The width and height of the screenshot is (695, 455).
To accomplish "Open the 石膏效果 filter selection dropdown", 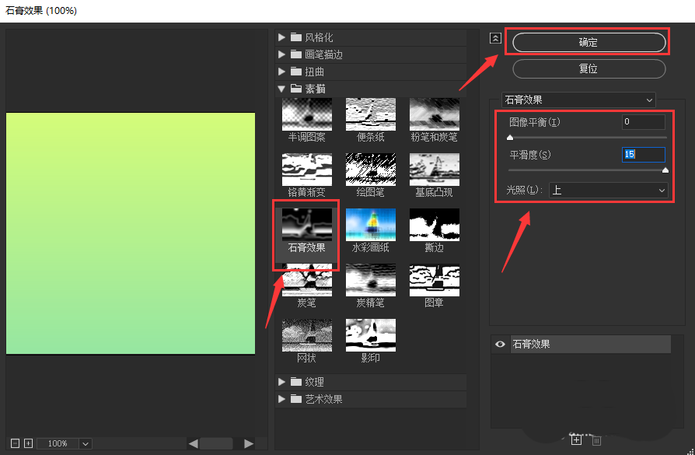I will coord(578,100).
